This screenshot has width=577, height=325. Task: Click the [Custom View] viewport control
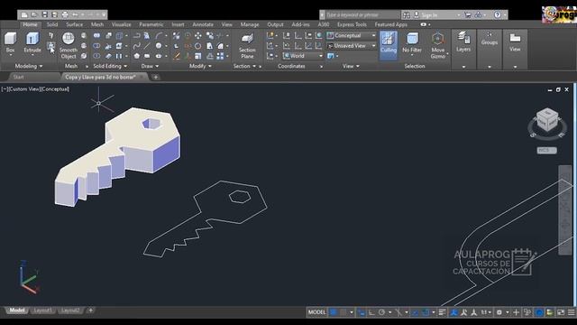click(24, 88)
